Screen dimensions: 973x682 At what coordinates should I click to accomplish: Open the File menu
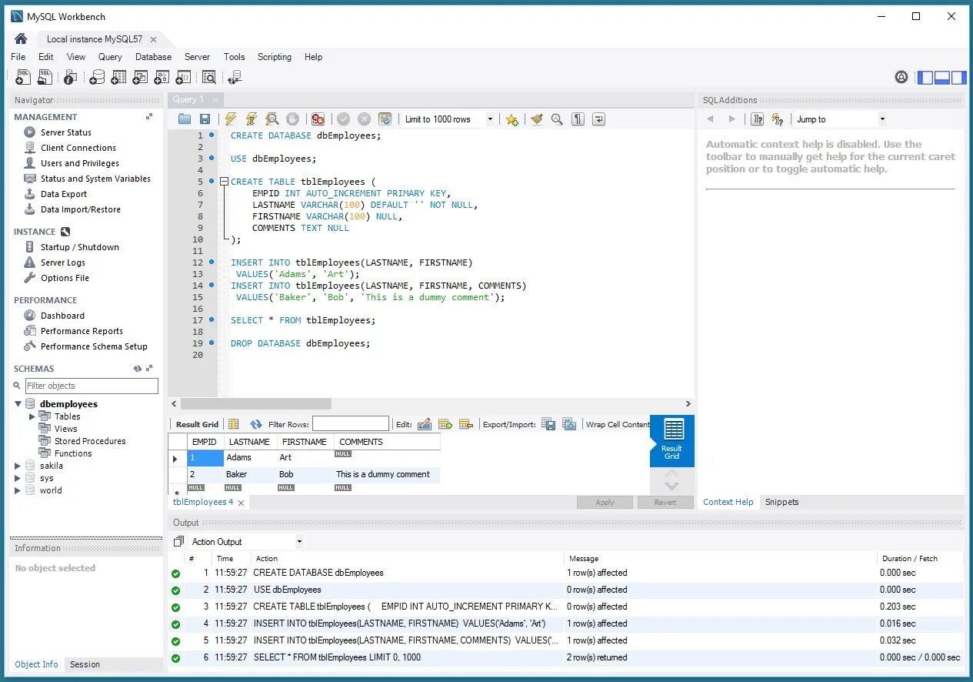point(18,57)
